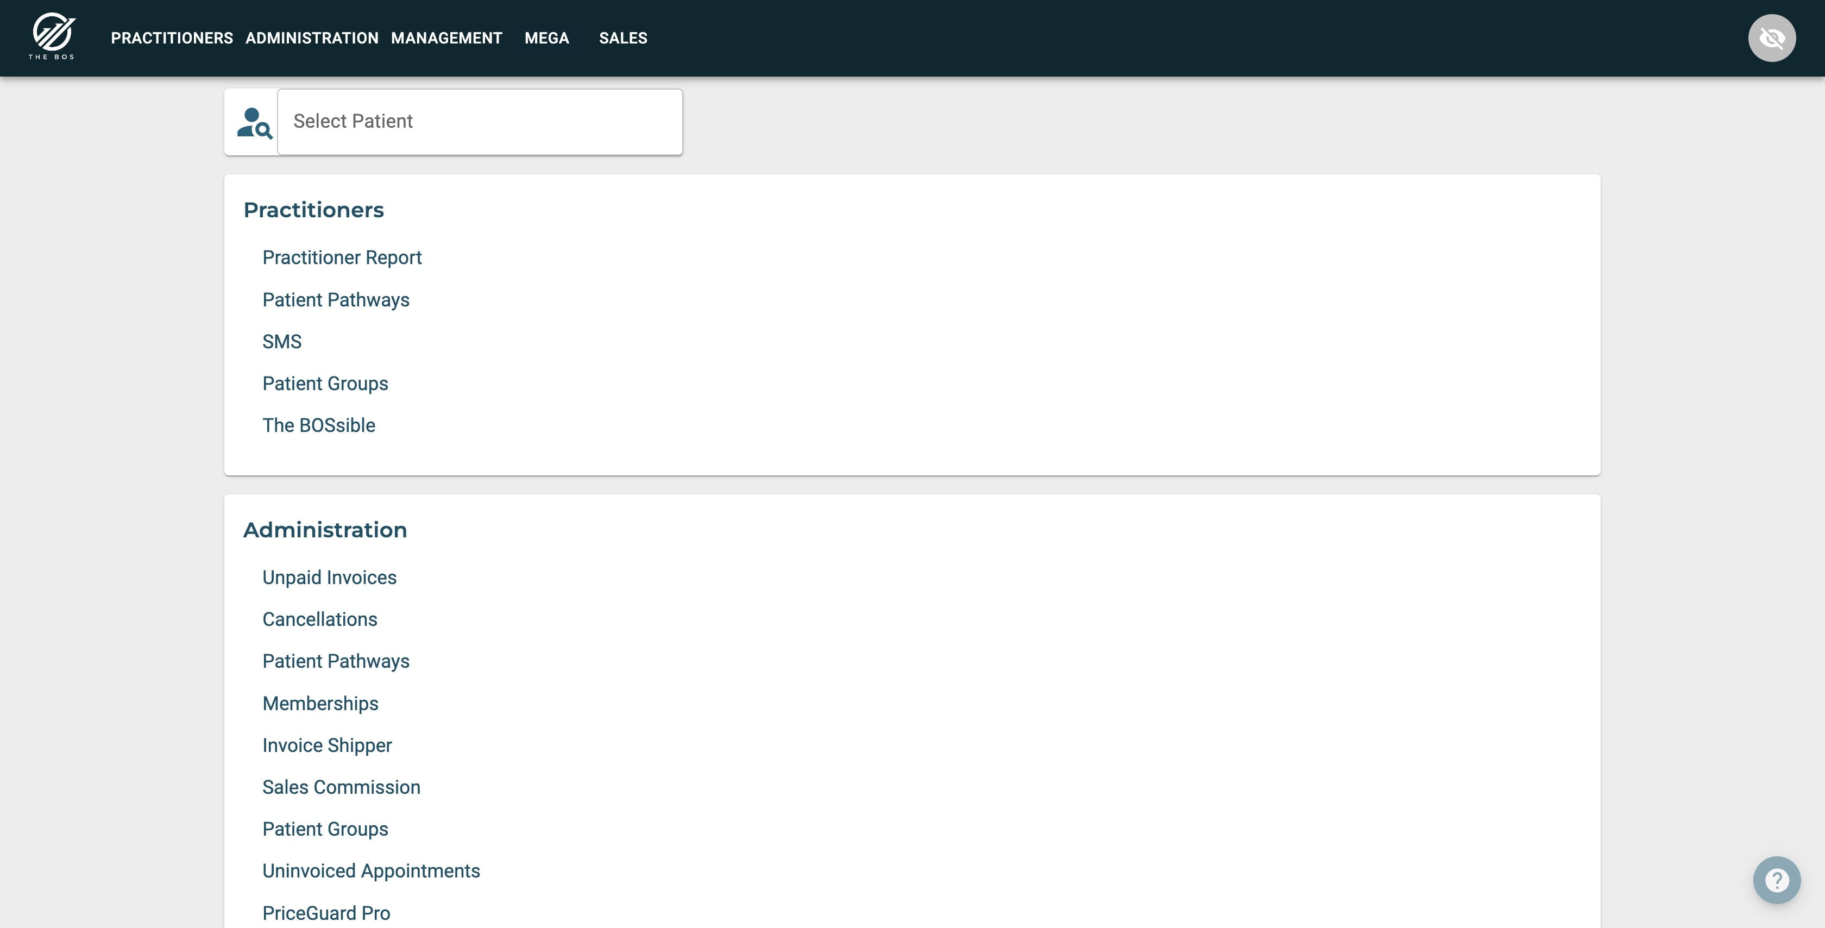Open Patient Pathways under Practitioners

point(336,300)
